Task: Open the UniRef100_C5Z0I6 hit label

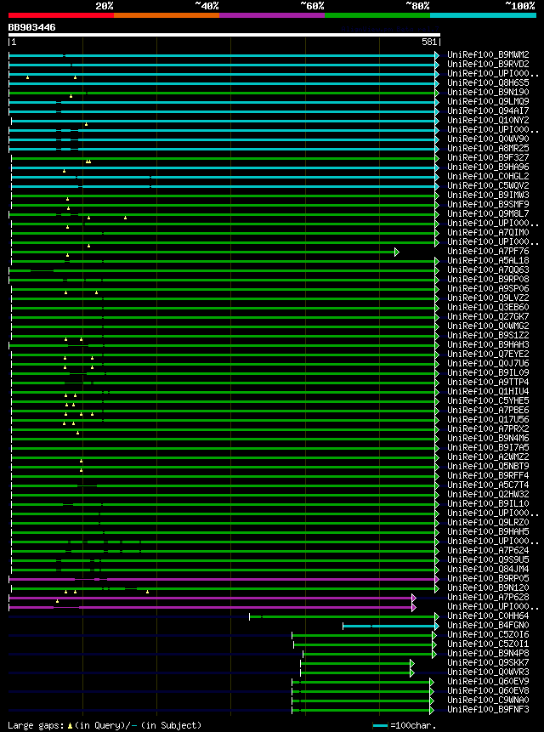Action: pos(488,634)
